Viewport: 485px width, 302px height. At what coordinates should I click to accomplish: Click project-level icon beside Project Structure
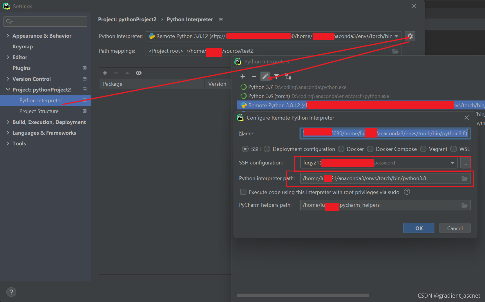[x=85, y=111]
